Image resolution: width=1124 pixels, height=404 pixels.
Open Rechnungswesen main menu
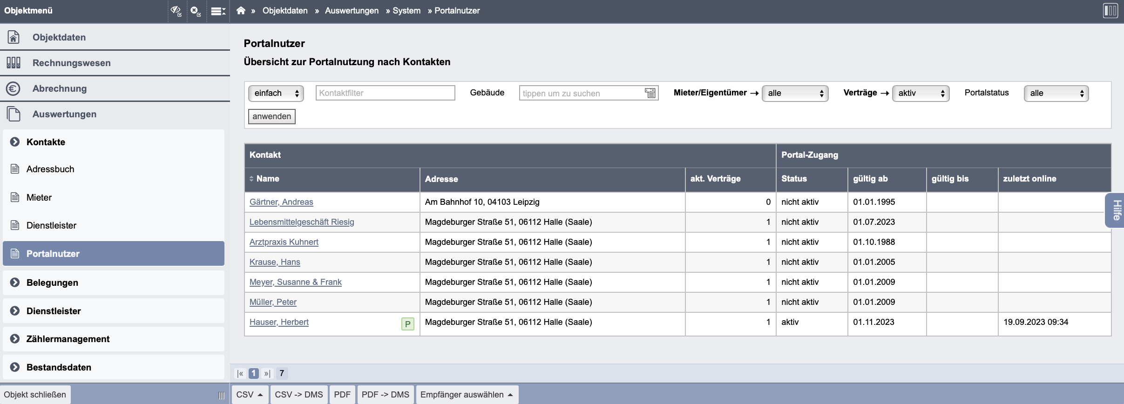pyautogui.click(x=115, y=62)
